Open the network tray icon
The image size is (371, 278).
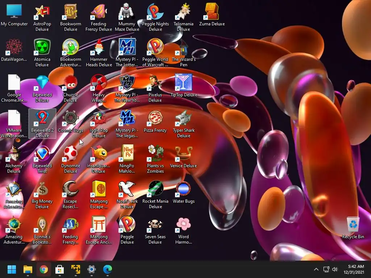coord(326,269)
